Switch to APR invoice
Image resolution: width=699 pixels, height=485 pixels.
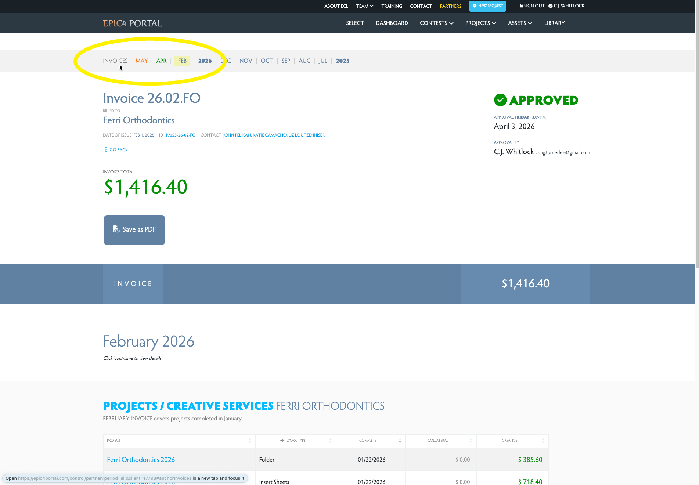[x=161, y=61]
